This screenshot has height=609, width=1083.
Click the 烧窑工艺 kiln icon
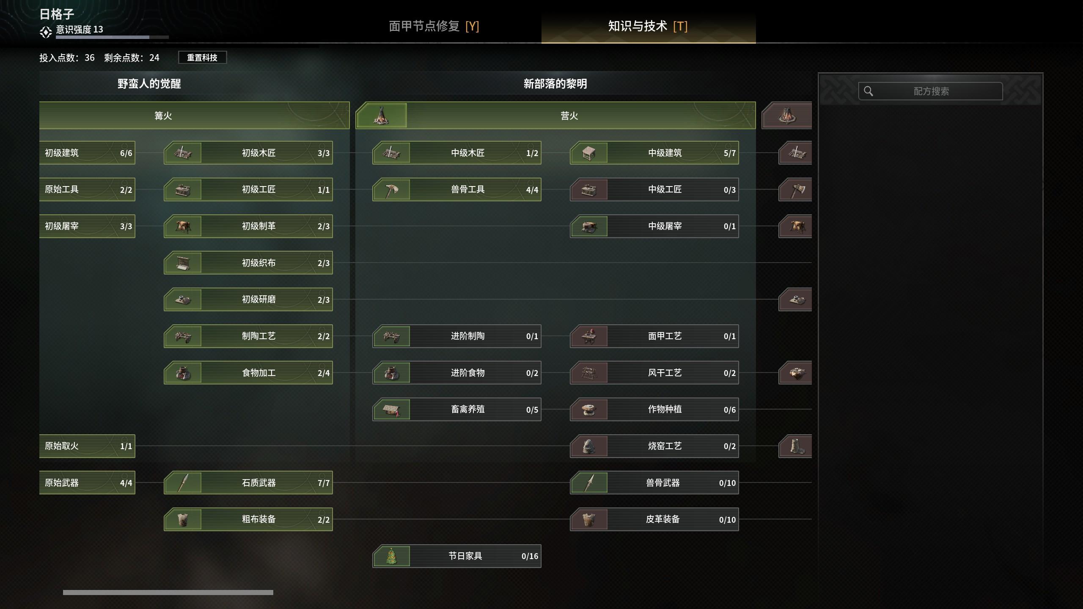(589, 446)
